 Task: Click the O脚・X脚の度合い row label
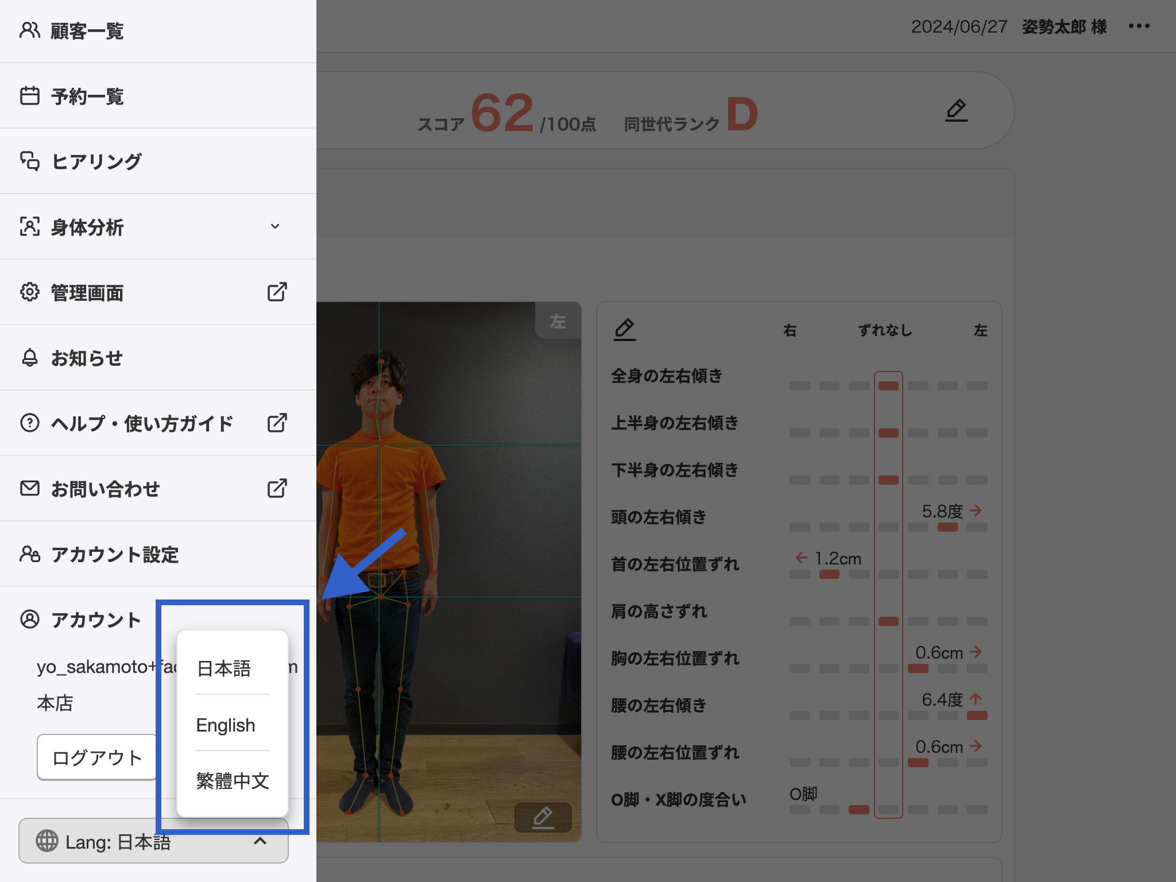[x=678, y=800]
